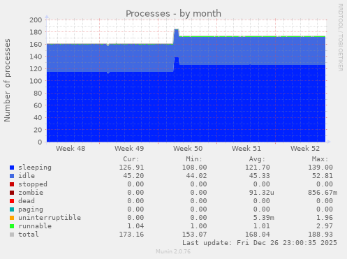Select the 'sleeping' legend label
The width and height of the screenshot is (347, 259).
[x=35, y=168]
